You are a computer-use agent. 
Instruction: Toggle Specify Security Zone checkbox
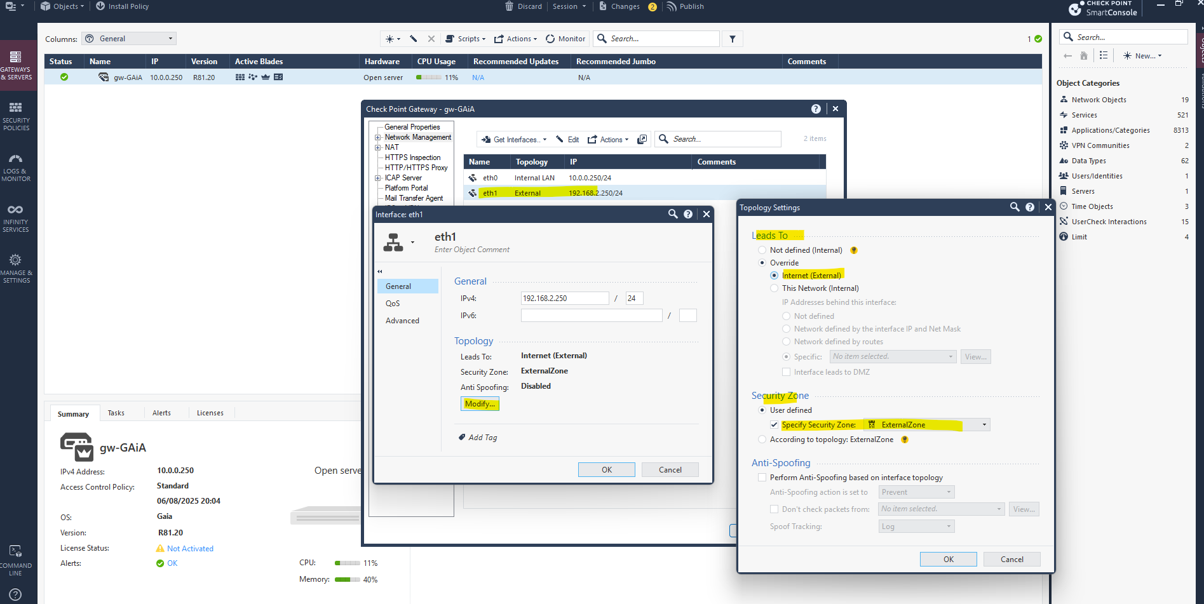(774, 425)
